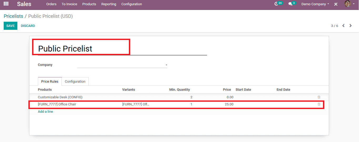
Task: Switch to the Price Rules tab
Action: click(x=50, y=81)
